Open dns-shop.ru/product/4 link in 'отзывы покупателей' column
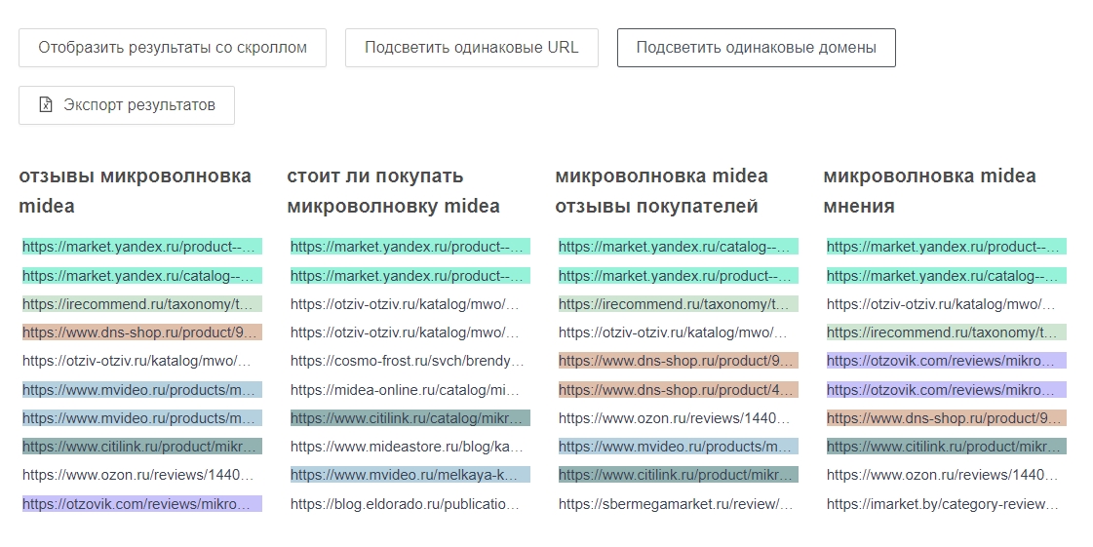The height and width of the screenshot is (547, 1093). (x=679, y=390)
